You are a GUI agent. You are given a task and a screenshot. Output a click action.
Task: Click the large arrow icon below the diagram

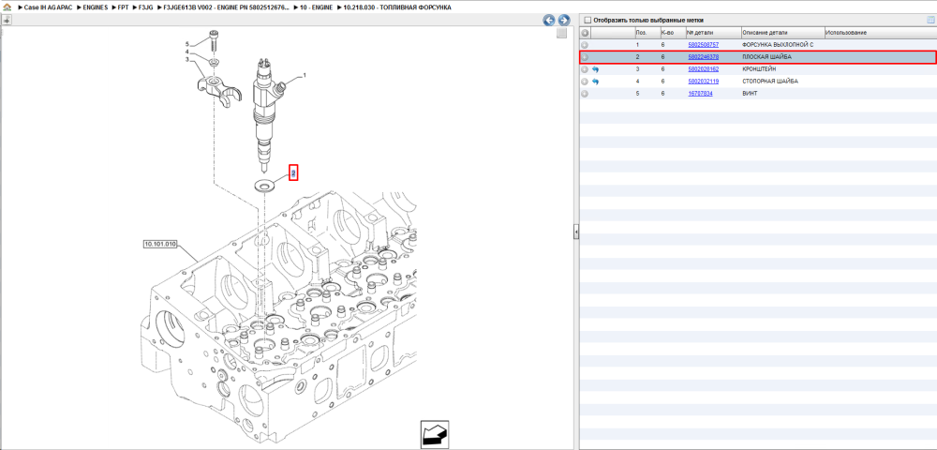(435, 434)
